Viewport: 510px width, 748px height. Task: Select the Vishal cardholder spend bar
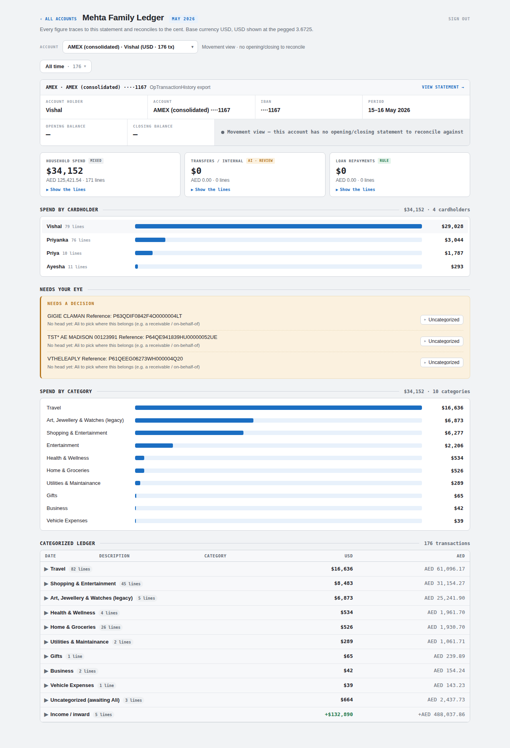[279, 226]
